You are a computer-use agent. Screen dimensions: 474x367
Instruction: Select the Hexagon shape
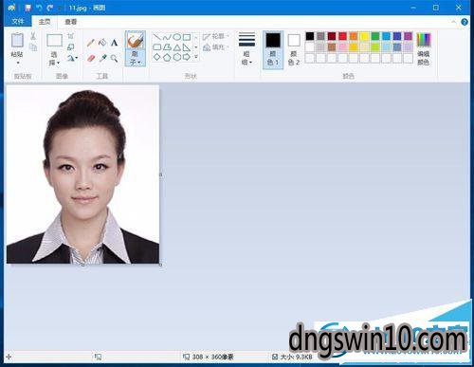(177, 57)
